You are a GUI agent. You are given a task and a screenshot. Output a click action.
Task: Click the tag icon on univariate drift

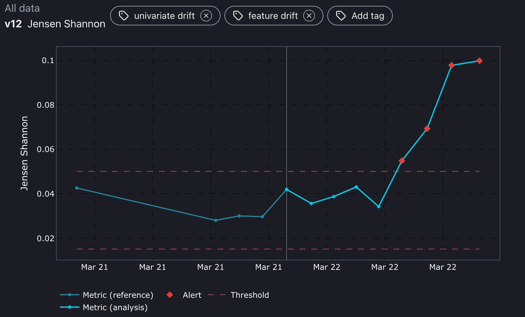(124, 15)
